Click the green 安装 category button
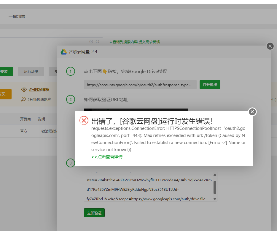277x231 pixels. (7, 71)
